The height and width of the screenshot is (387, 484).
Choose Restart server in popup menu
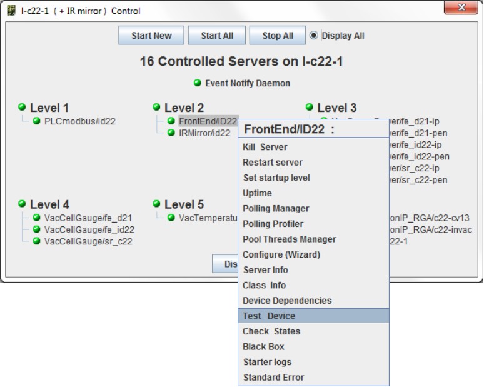(273, 163)
